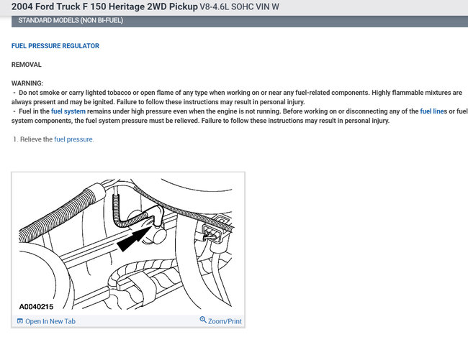
Task: Select the diagram code 'A0040215'
Action: point(36,307)
